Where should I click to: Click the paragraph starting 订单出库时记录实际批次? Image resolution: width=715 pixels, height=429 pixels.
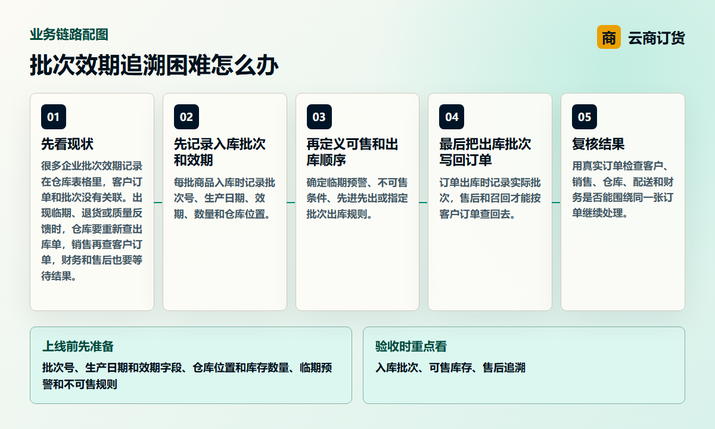[x=490, y=198]
